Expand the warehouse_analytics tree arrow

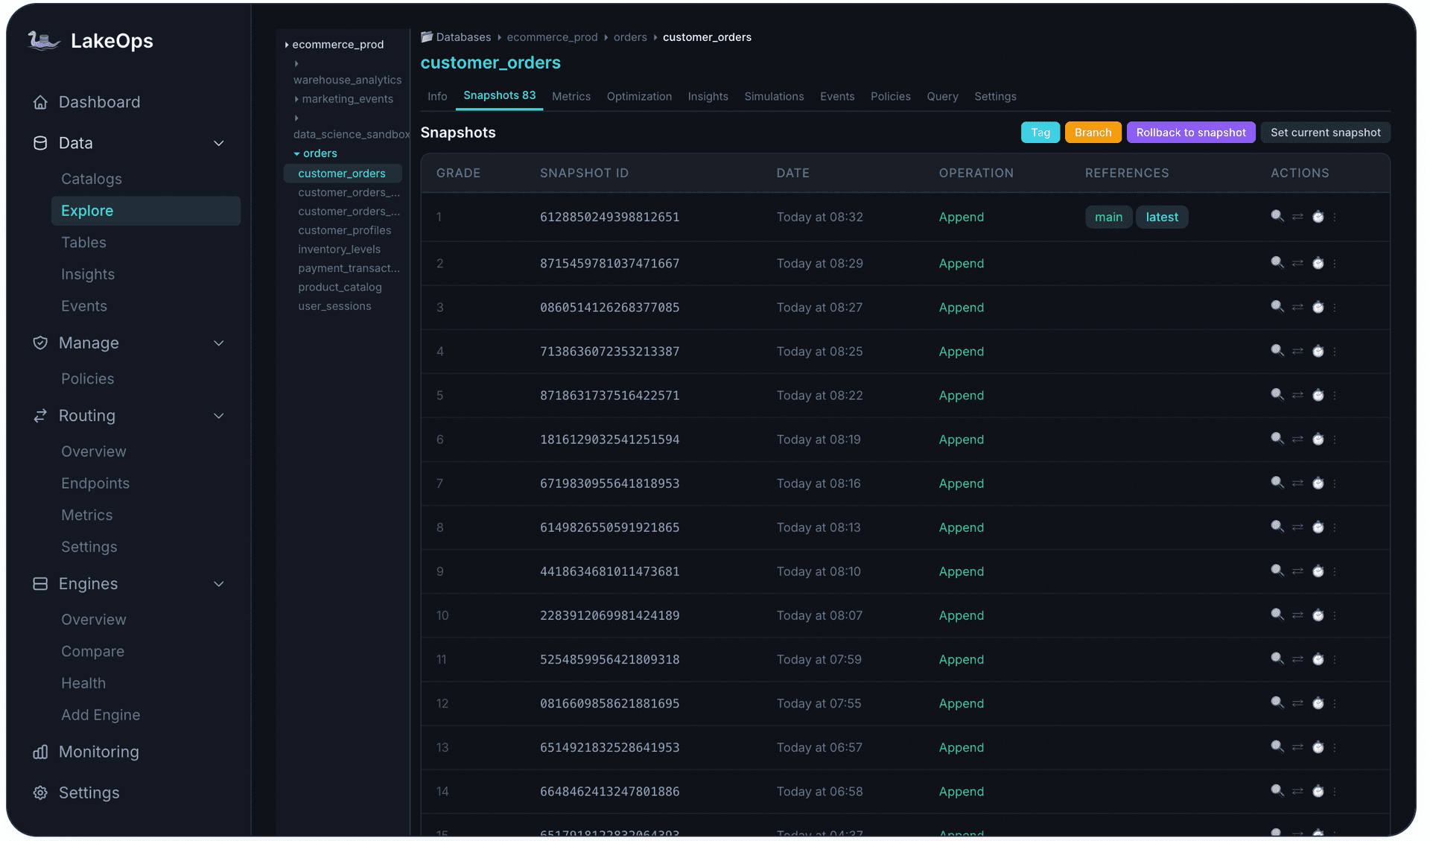click(296, 63)
